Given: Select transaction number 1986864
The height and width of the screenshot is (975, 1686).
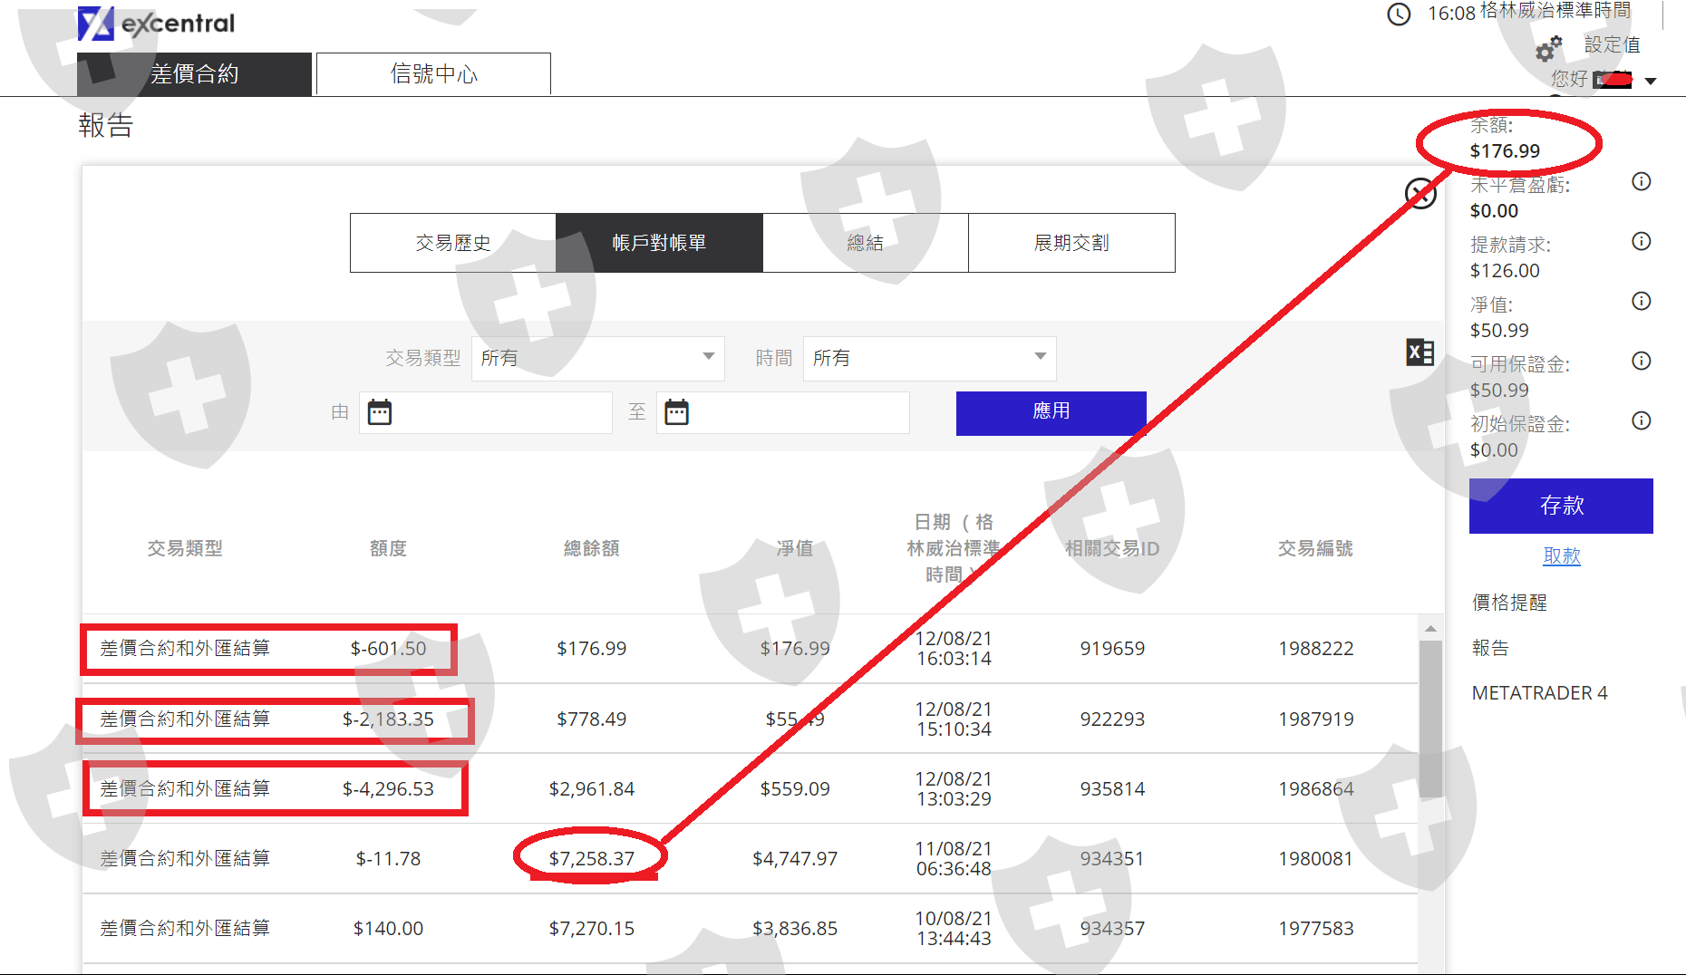Looking at the screenshot, I should pos(1316,789).
